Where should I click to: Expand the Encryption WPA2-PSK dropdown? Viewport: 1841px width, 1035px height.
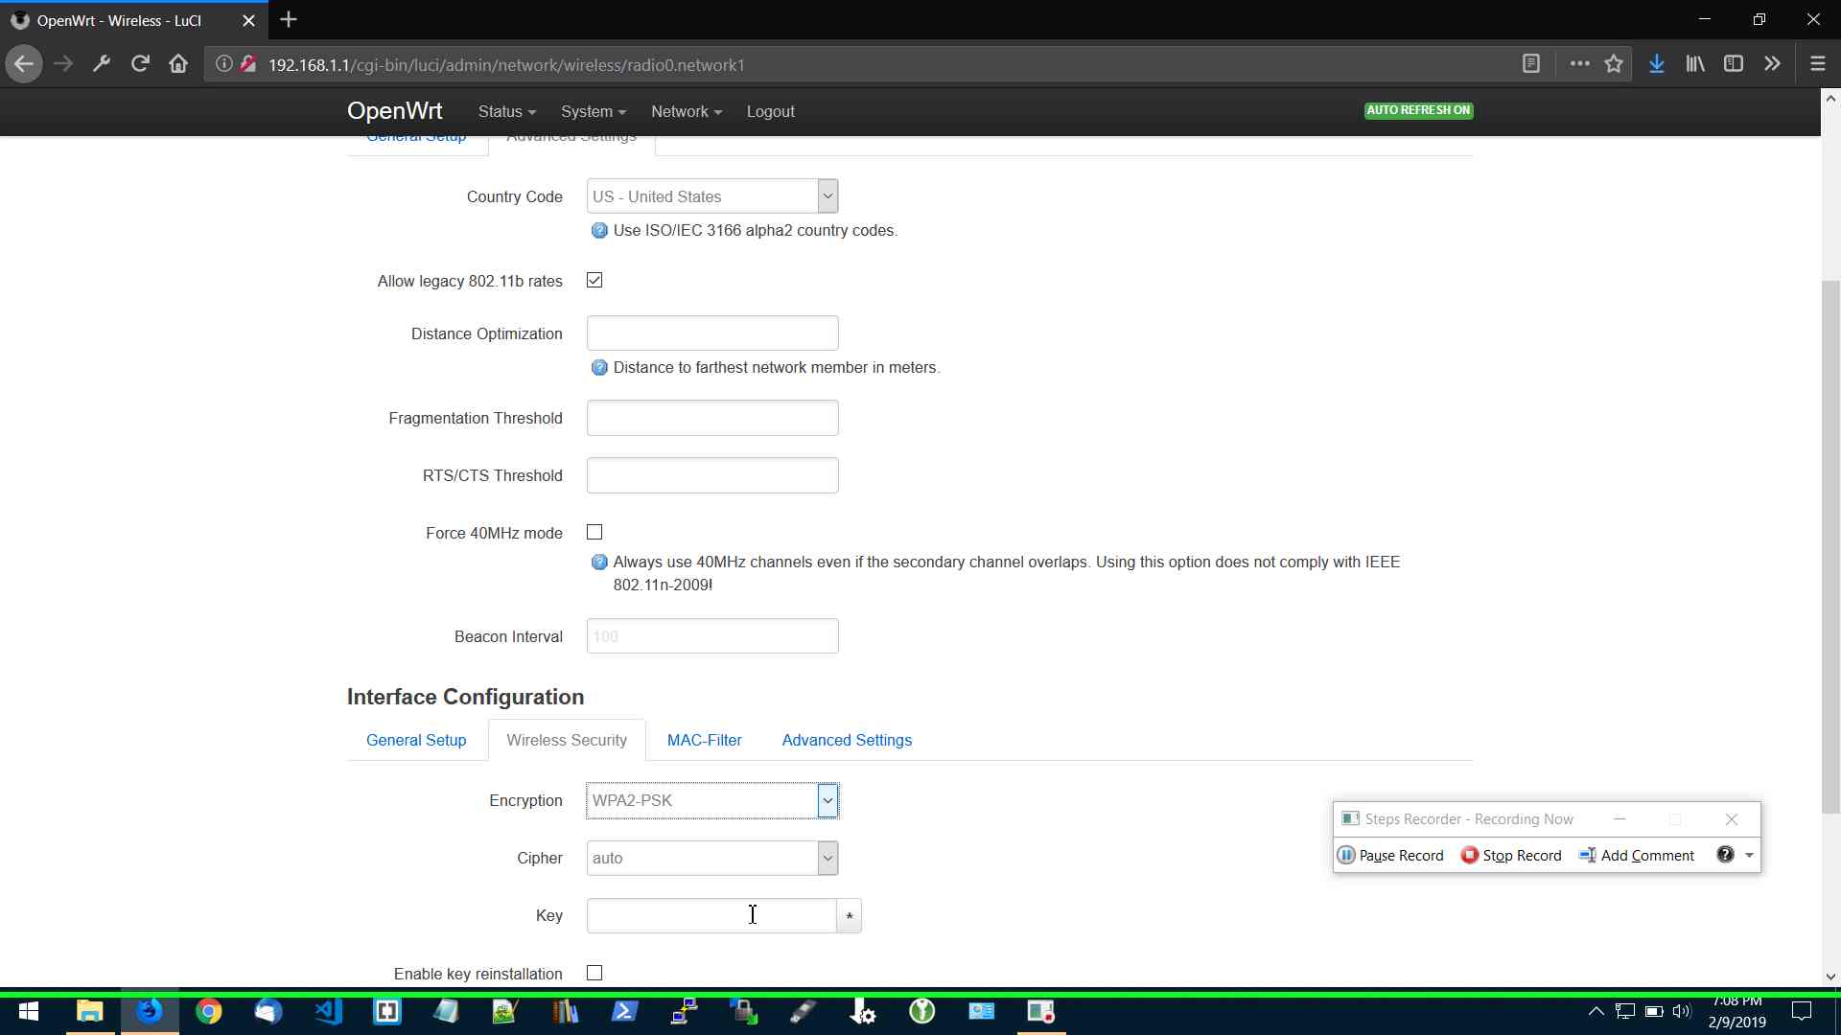coord(711,800)
